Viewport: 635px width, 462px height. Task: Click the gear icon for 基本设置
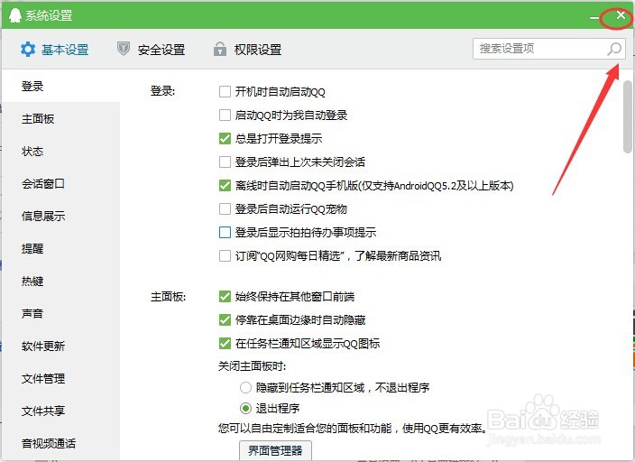pyautogui.click(x=28, y=50)
